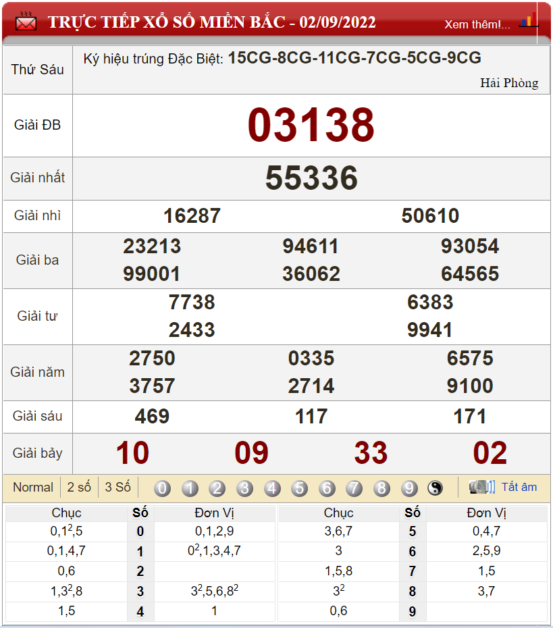Switch to Normal display mode
This screenshot has width=553, height=628.
(x=33, y=488)
